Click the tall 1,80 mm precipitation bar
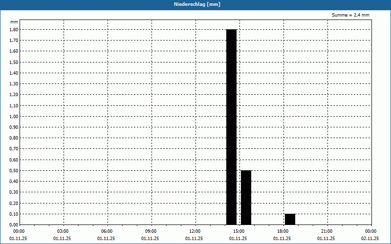 pyautogui.click(x=231, y=127)
